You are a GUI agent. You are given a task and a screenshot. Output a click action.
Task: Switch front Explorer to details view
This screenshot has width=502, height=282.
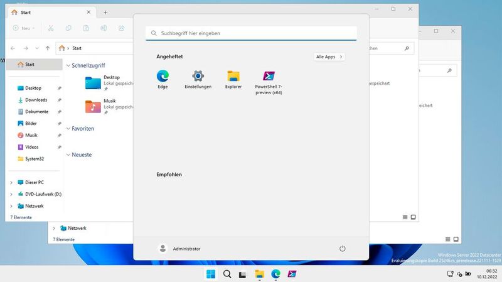405,217
